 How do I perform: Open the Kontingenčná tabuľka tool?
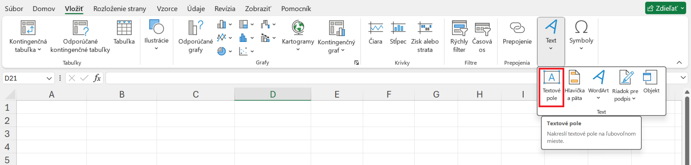tap(28, 36)
